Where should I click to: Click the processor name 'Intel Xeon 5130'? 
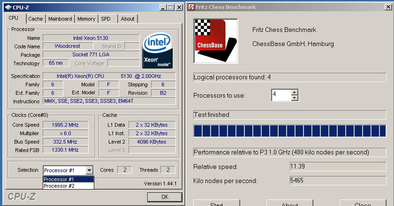[91, 38]
